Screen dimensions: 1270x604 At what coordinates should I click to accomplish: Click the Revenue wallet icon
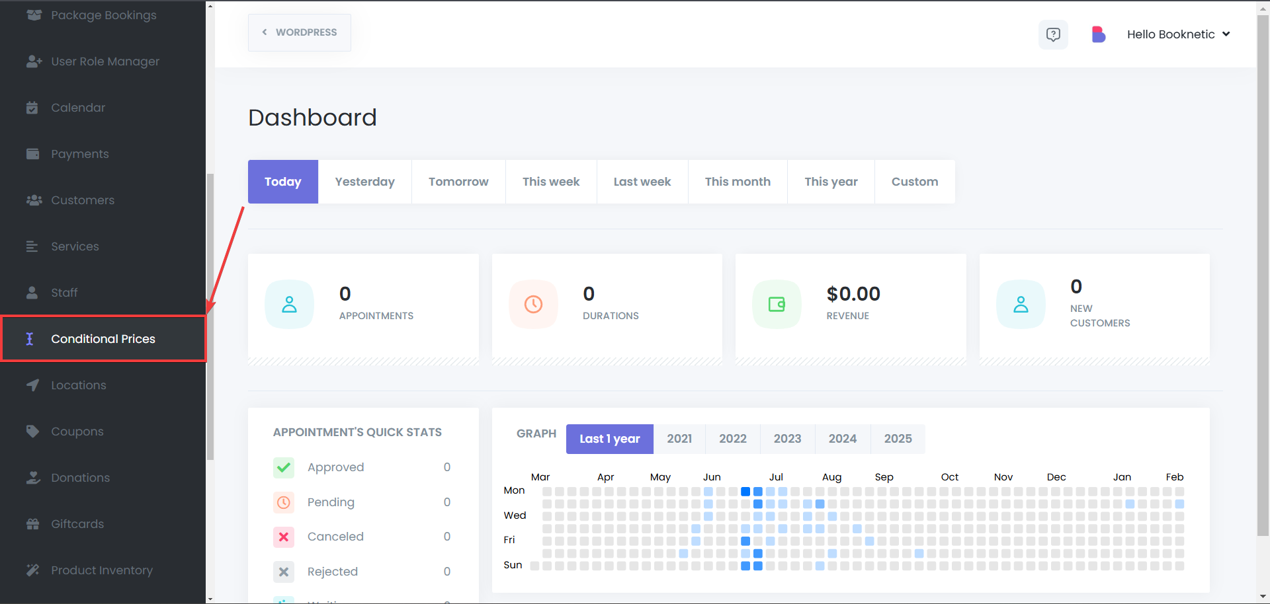pos(777,304)
